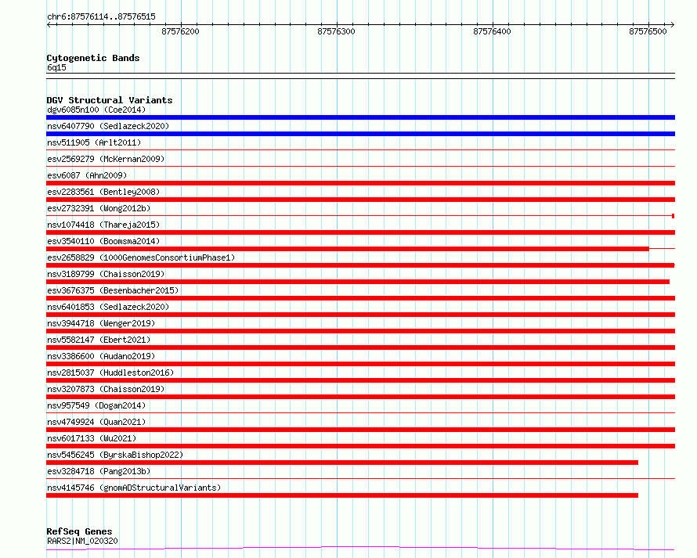Image resolution: width=697 pixels, height=558 pixels.
Task: Open variant nsv957549 (Dogan2014)
Action: point(96,405)
